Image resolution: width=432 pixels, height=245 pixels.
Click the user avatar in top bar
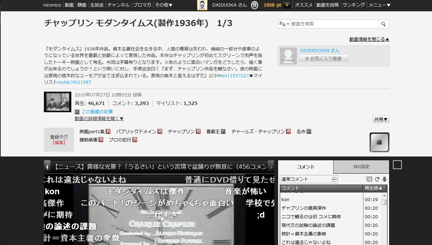(202, 5)
